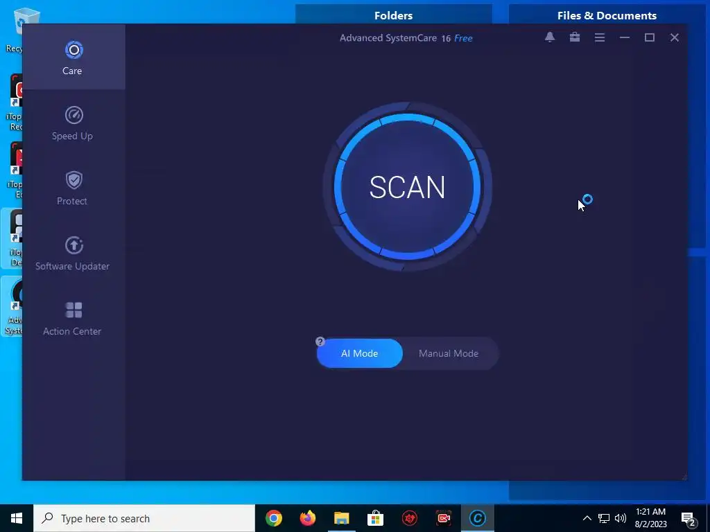Open notifications bell icon
Viewport: 710px width, 532px height.
tap(550, 37)
